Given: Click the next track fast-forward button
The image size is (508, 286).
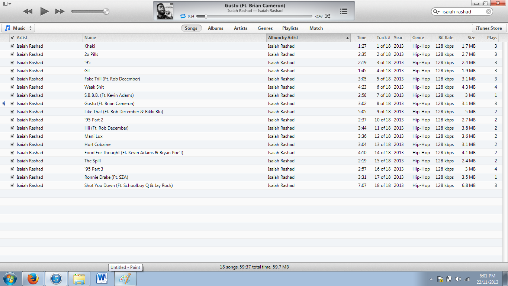Looking at the screenshot, I should tap(60, 12).
